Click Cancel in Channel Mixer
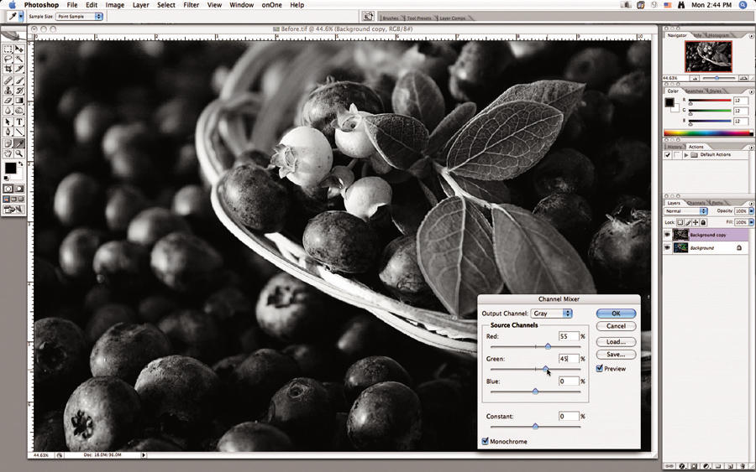The image size is (756, 472). click(616, 326)
